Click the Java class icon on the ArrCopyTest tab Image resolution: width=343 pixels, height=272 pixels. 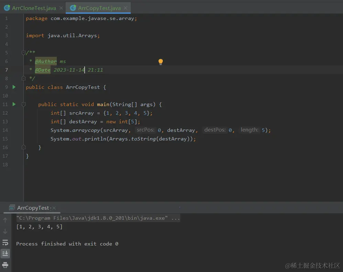click(73, 8)
